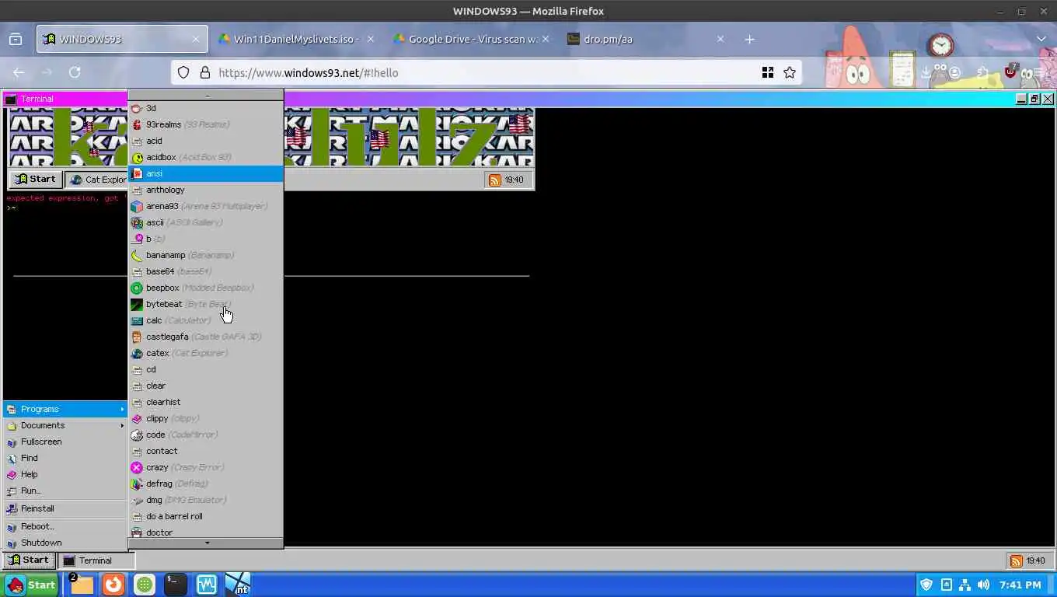
Task: Choose Reboot... in Start menu
Action: pos(65,526)
